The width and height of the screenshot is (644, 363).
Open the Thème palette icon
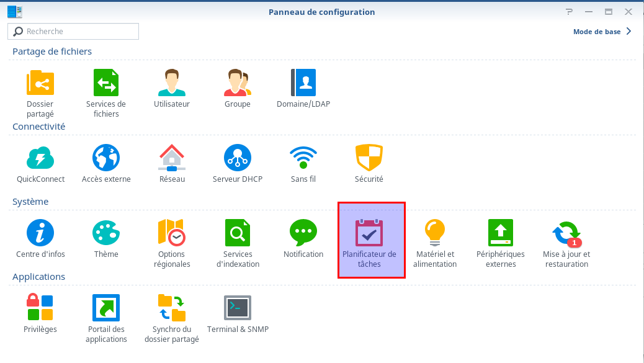(106, 233)
